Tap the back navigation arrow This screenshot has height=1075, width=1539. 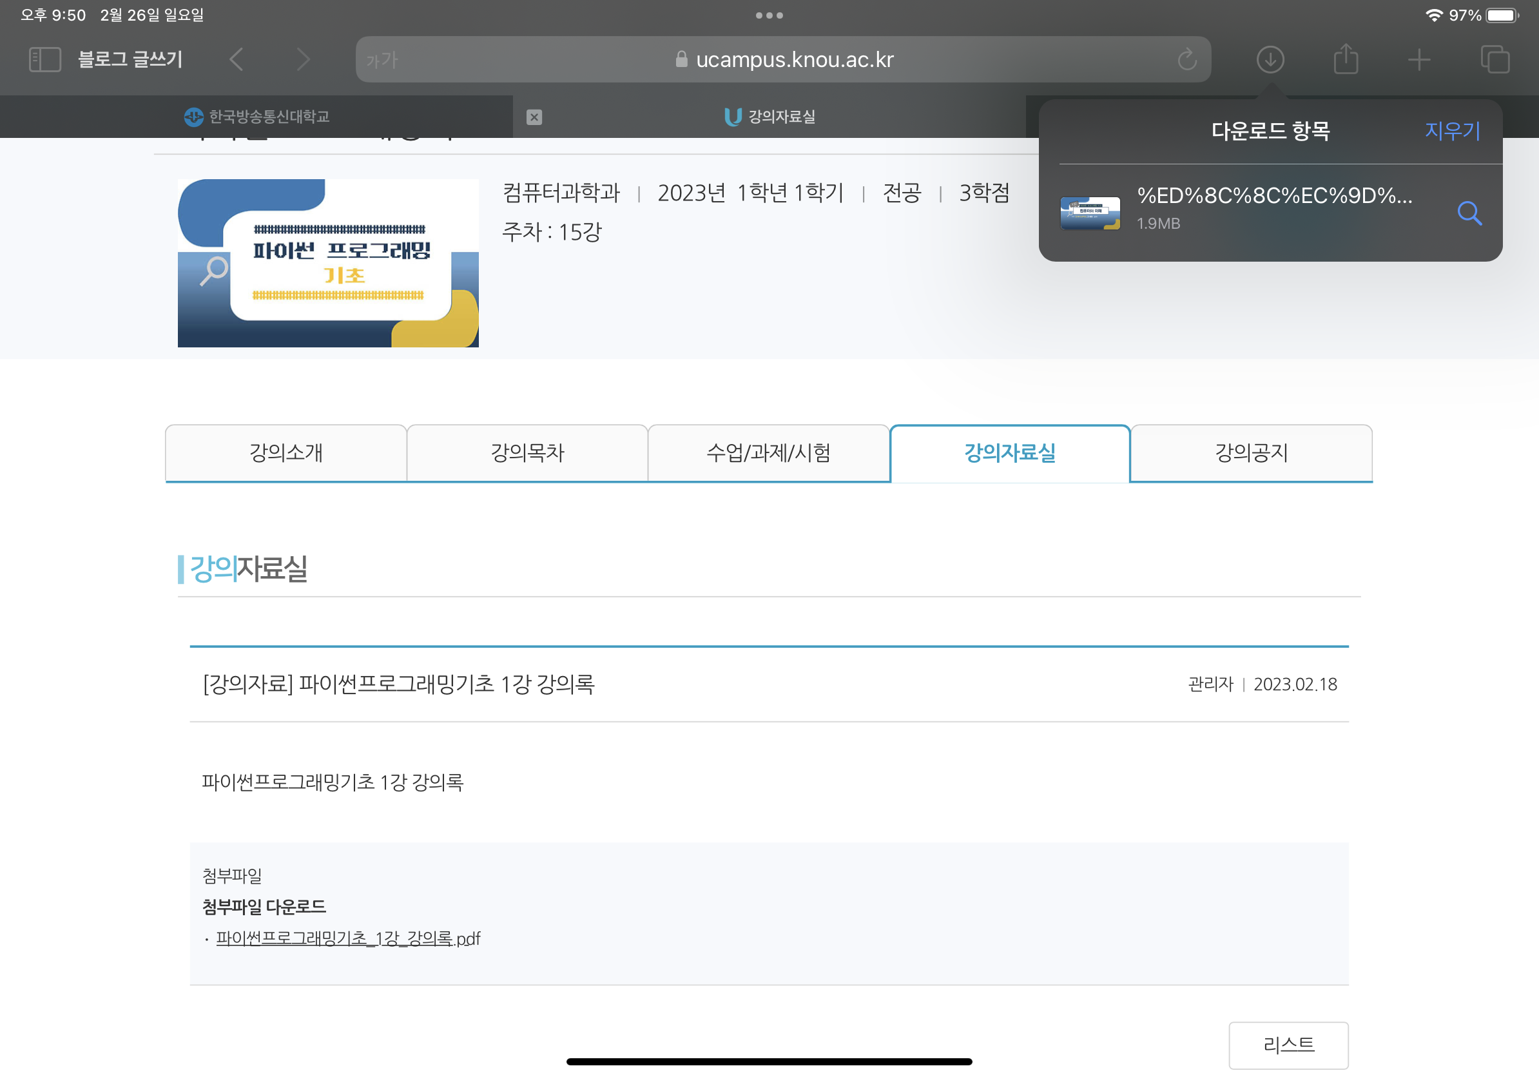click(x=236, y=60)
